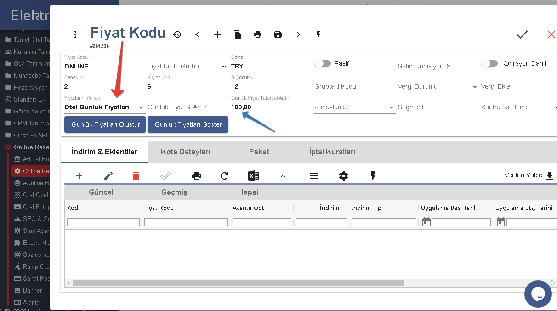This screenshot has width=557, height=311.
Task: Click the Günlük Fiyatları Oluştur button
Action: coord(105,124)
